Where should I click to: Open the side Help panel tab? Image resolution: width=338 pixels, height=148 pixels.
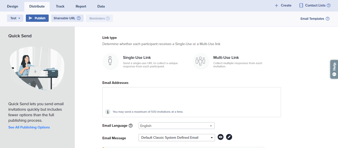pyautogui.click(x=334, y=69)
